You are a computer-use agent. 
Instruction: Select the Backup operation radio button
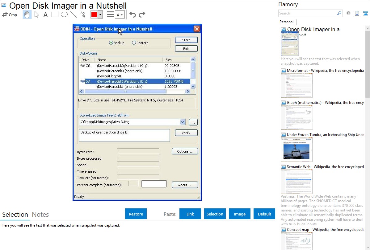coord(111,43)
